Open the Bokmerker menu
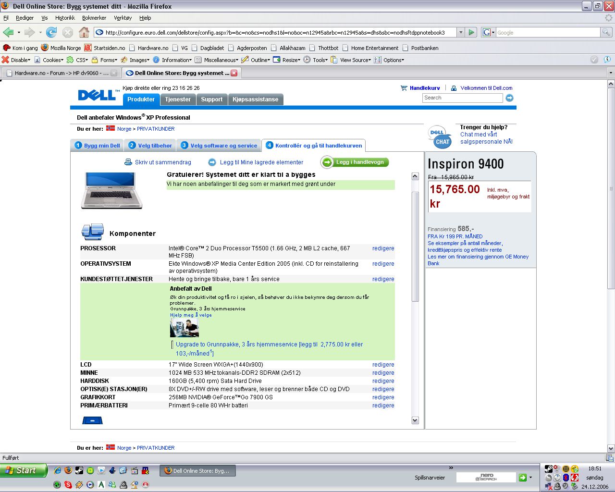Viewport: 615px width, 492px height. tap(94, 18)
